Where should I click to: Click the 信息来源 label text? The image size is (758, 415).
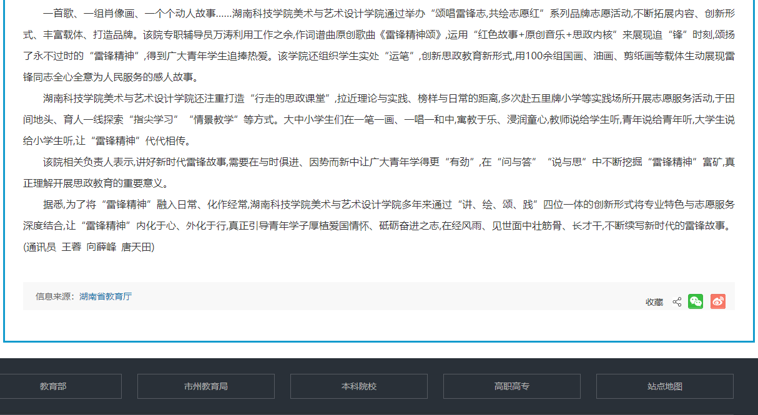[56, 296]
